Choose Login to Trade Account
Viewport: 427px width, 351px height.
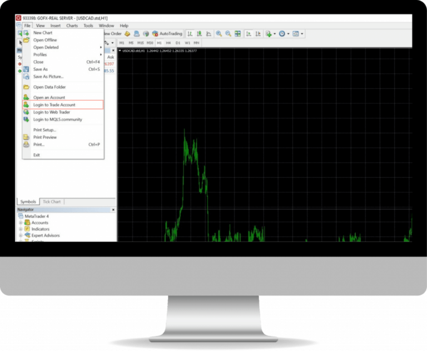(x=63, y=105)
